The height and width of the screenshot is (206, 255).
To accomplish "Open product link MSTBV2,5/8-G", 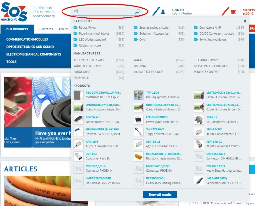I will pyautogui.click(x=95, y=166).
